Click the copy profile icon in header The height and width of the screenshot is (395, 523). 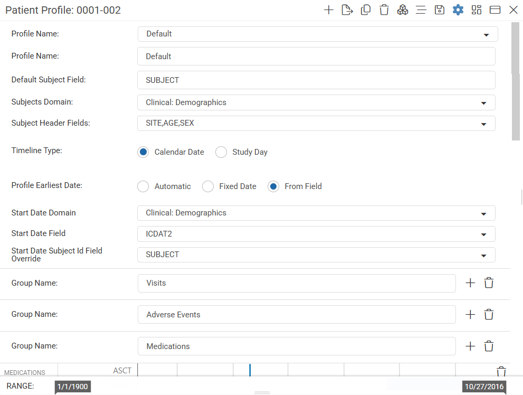point(366,10)
